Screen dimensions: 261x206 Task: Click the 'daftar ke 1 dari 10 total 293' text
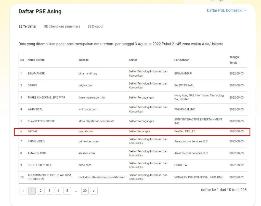pos(224,190)
